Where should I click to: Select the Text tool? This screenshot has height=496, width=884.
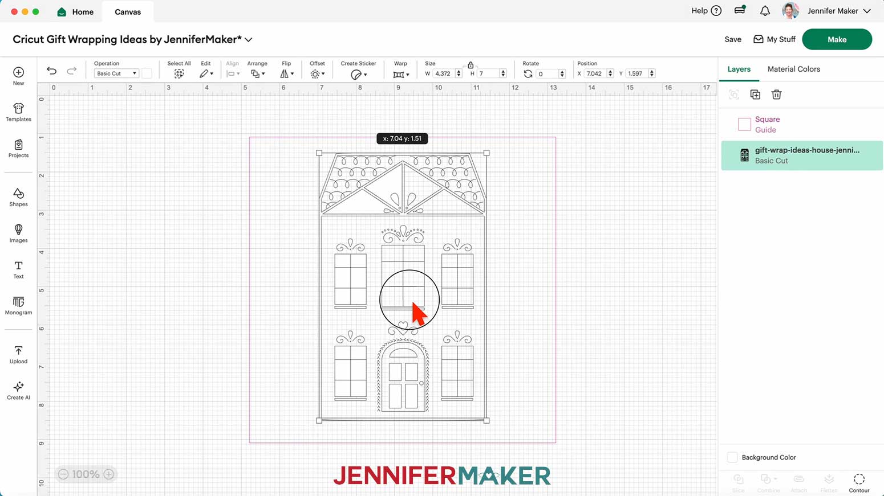[18, 270]
